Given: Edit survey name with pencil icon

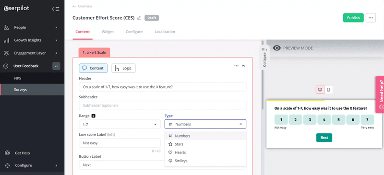Looking at the screenshot, I should (139, 18).
